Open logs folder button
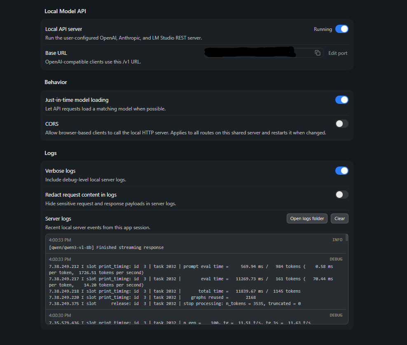 tap(307, 218)
